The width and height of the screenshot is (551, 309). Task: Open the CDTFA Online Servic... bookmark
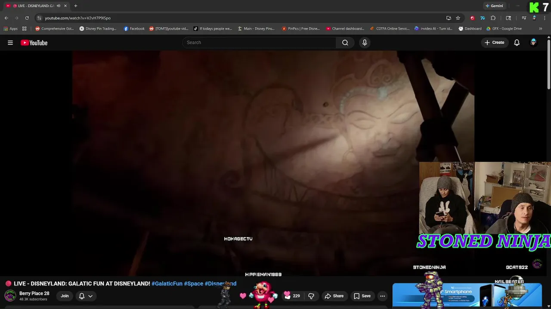point(390,29)
